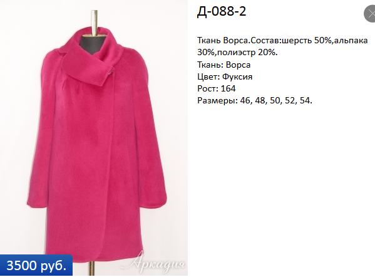The width and height of the screenshot is (375, 277).
Task: Click the 'Рост: 164' height line
Action: tap(217, 88)
